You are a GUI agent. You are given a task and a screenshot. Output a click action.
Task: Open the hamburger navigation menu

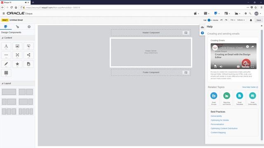[4, 14]
